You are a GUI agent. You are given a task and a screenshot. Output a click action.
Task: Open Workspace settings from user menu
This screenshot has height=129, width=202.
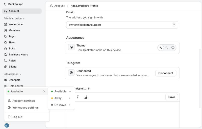[x=27, y=108]
